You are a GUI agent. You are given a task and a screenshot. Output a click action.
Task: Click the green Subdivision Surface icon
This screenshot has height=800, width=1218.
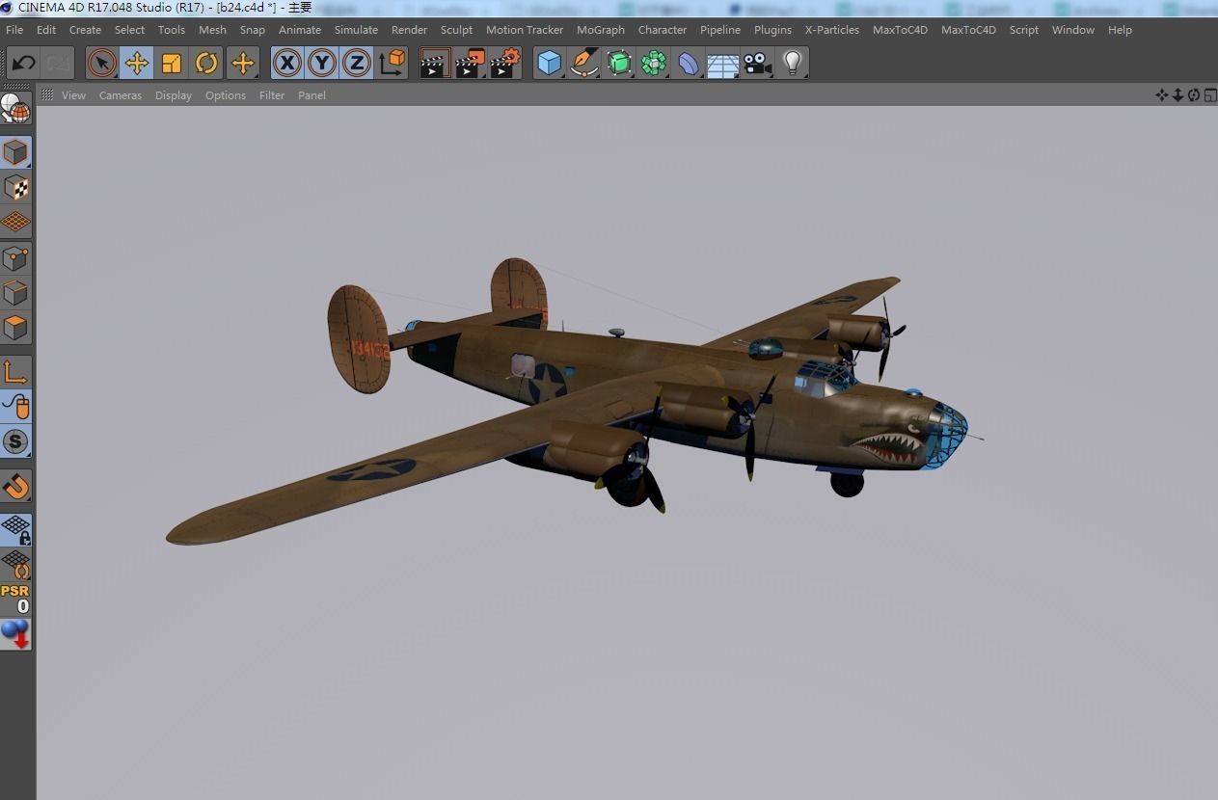click(619, 64)
